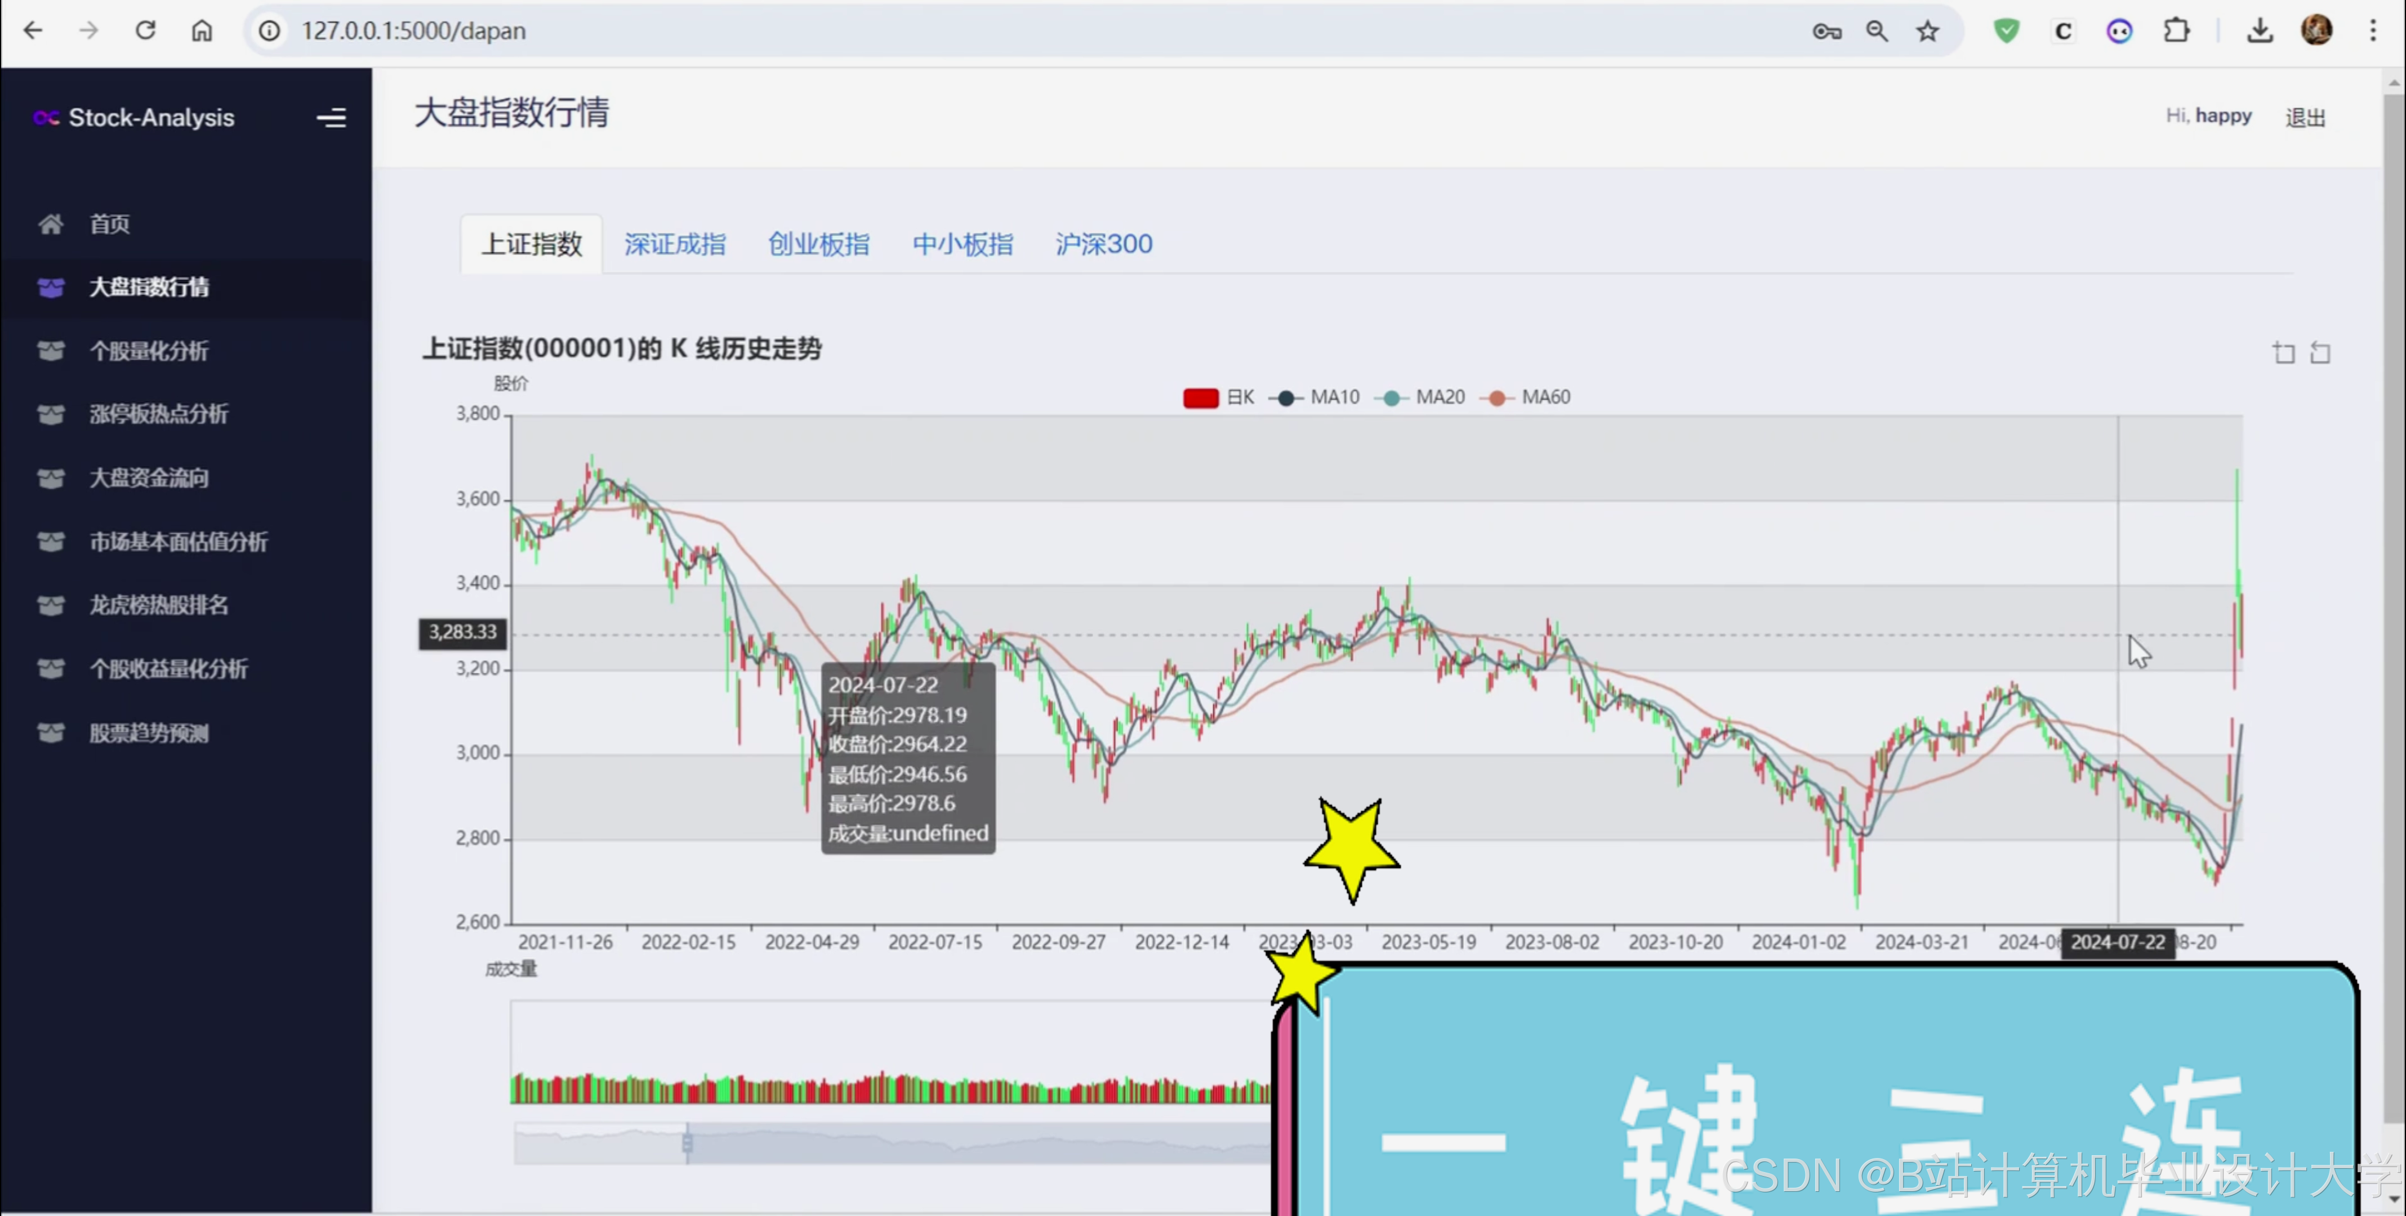Image resolution: width=2406 pixels, height=1216 pixels.
Task: Click the chart zoom reset icon
Action: point(2320,353)
